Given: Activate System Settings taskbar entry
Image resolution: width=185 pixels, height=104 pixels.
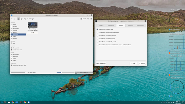Looking at the screenshot, I should 21,102.
